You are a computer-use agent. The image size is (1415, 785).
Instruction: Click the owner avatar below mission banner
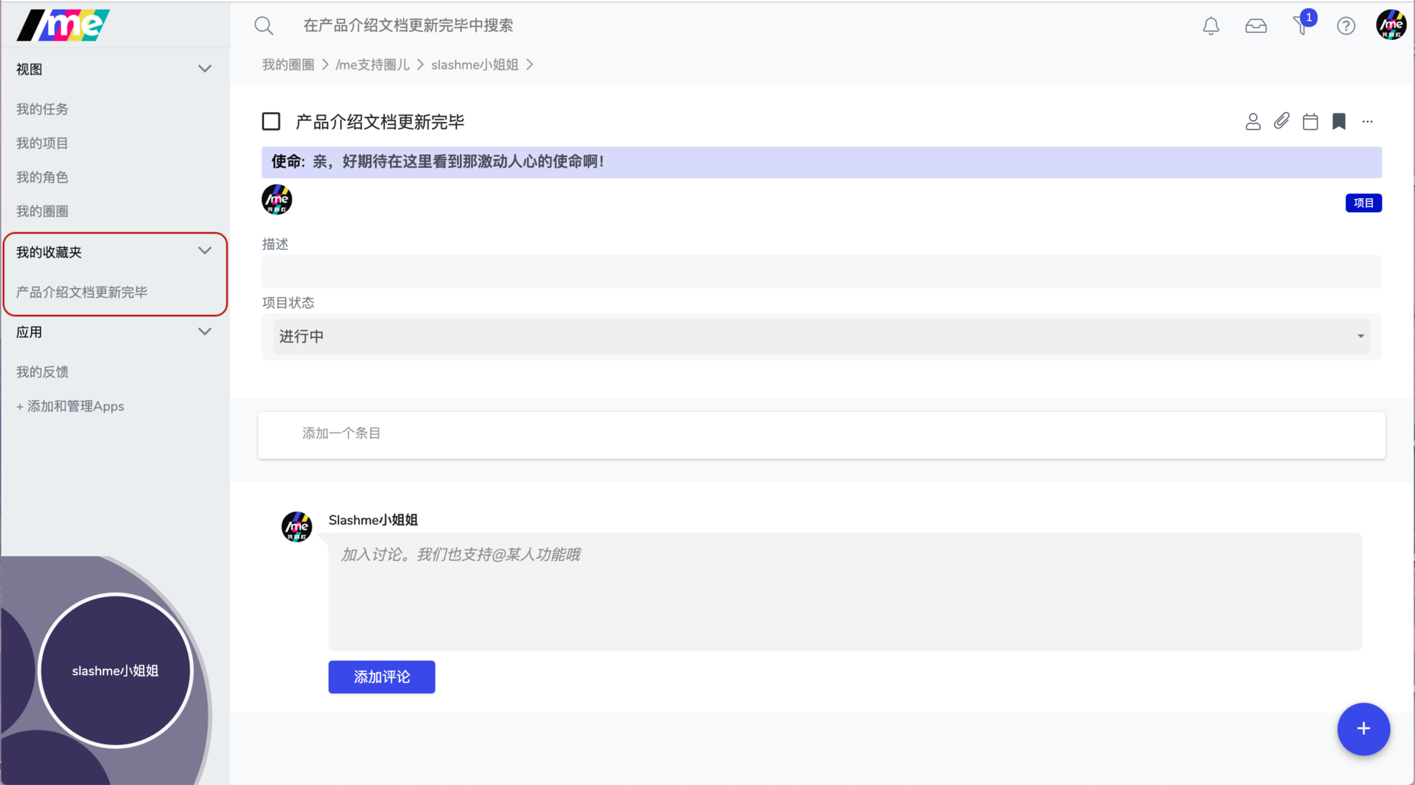pyautogui.click(x=277, y=200)
